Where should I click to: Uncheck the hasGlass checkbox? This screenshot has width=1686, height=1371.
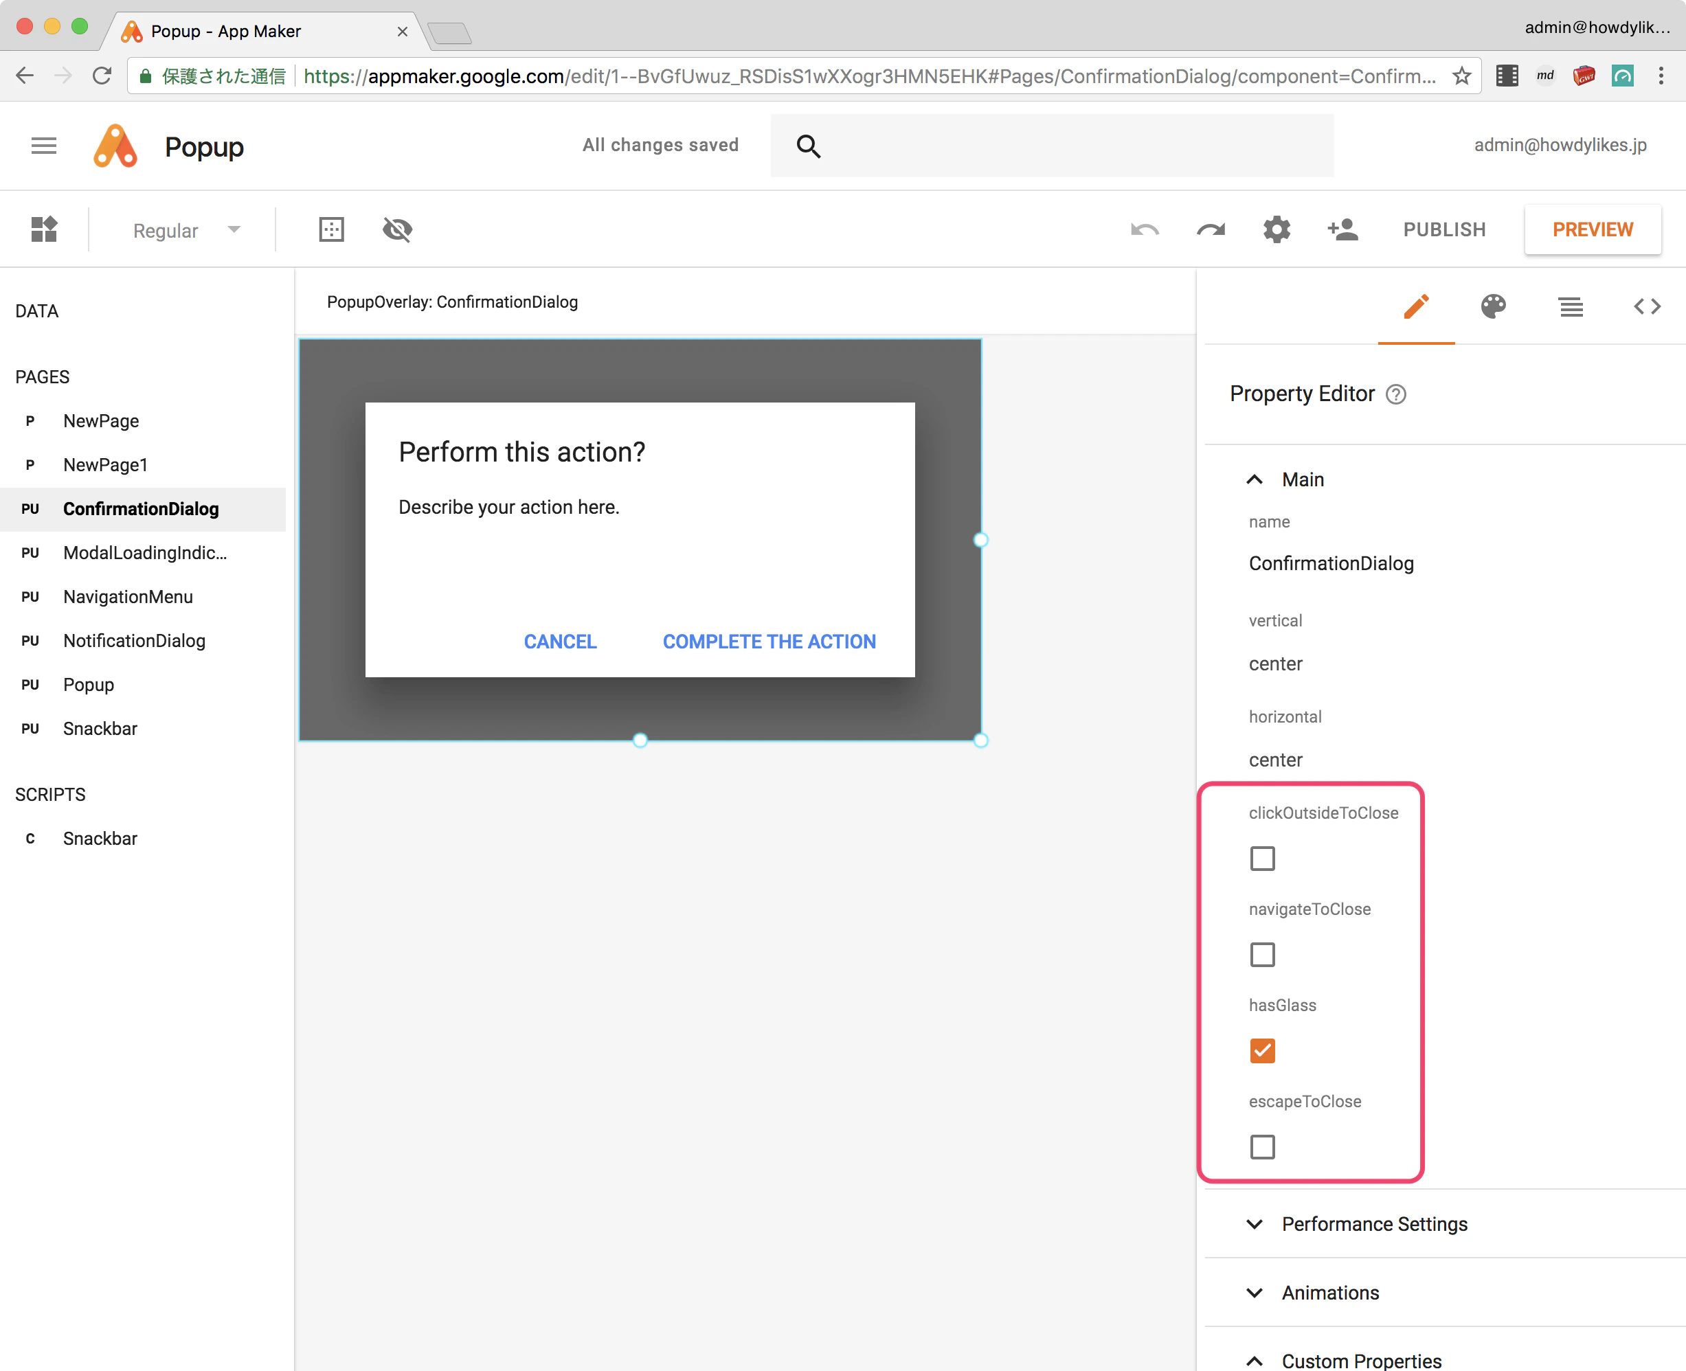(1263, 1051)
